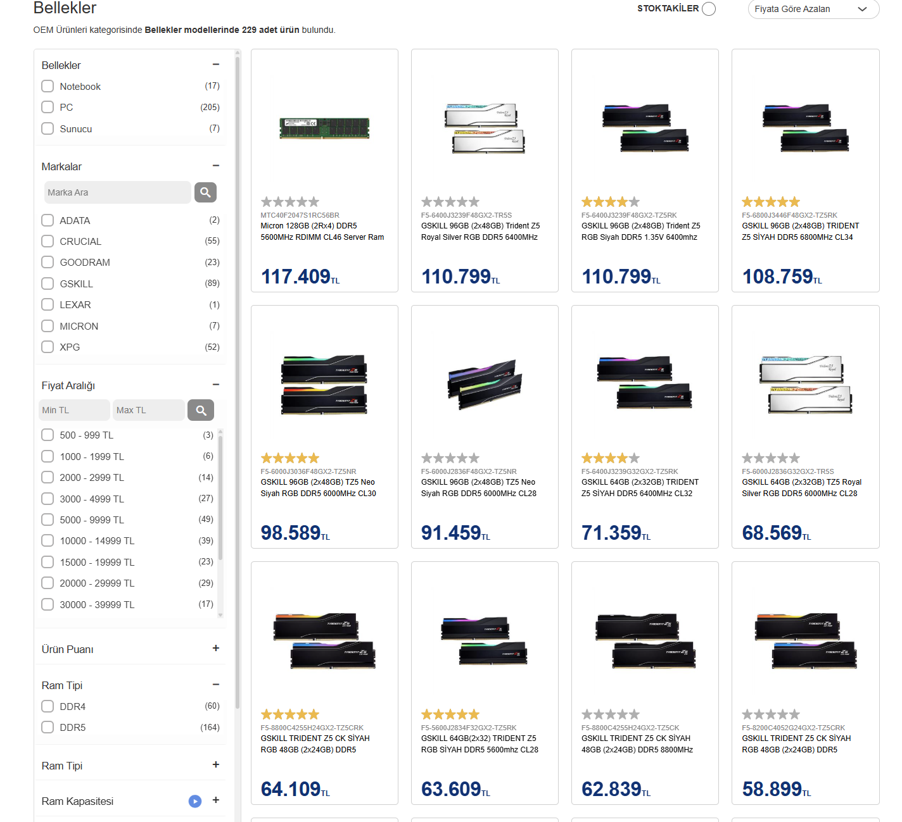Tick the 10000 - 14999 TL price range
902x822 pixels.
(x=48, y=540)
